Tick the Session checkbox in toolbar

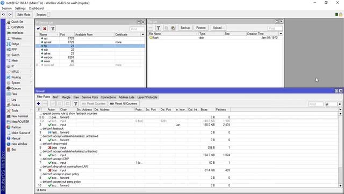tap(48, 15)
